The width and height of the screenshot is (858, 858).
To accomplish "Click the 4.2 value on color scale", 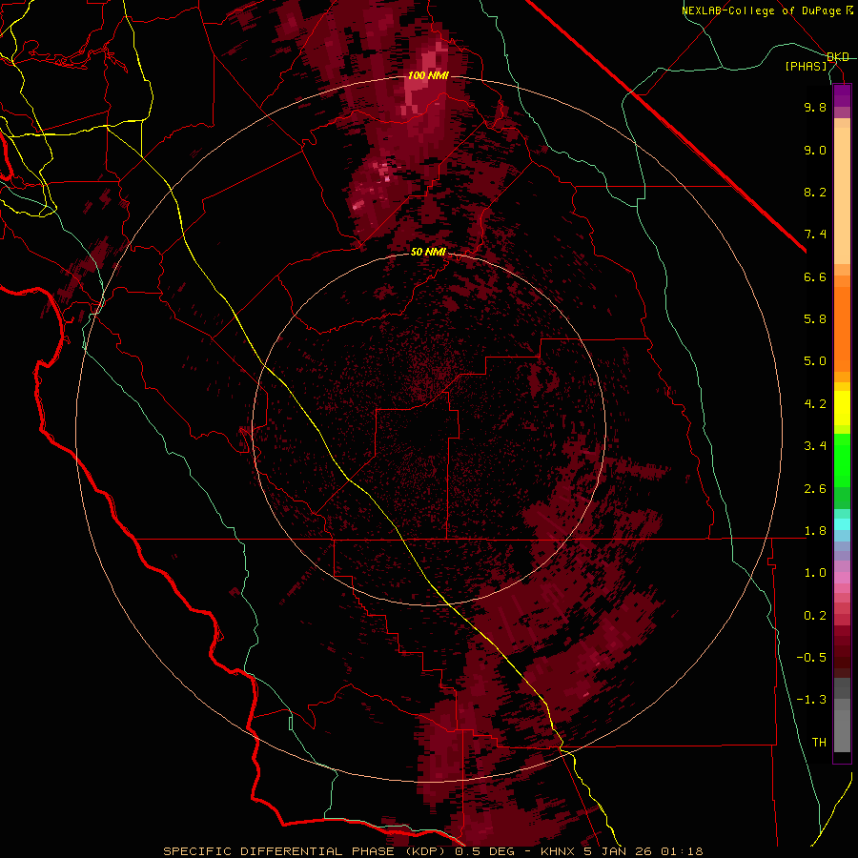I will (815, 404).
